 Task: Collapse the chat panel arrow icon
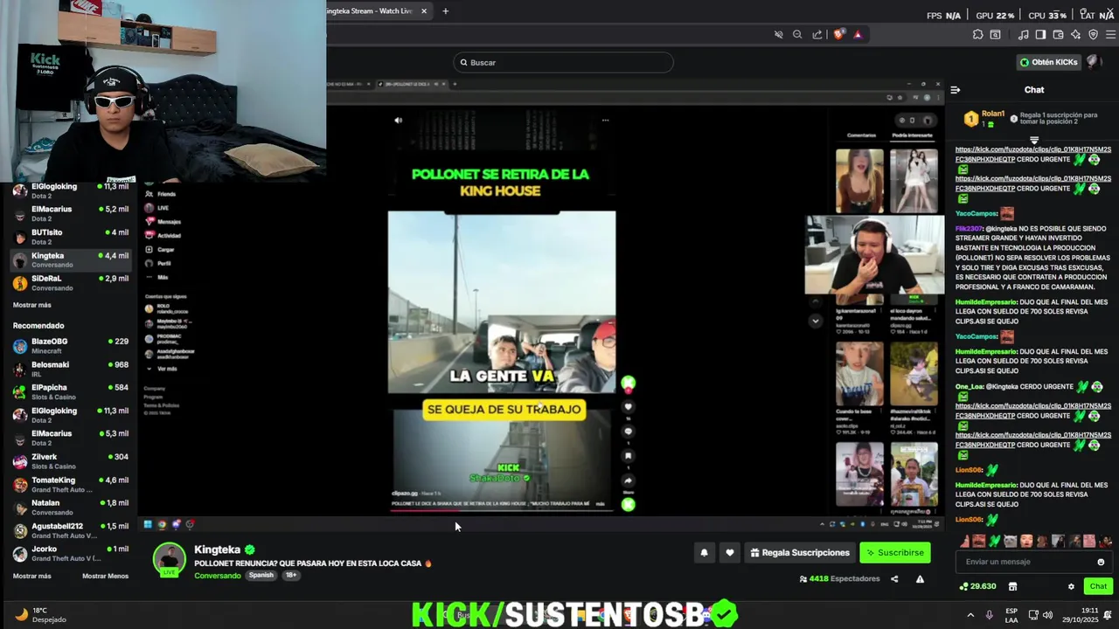pos(956,89)
